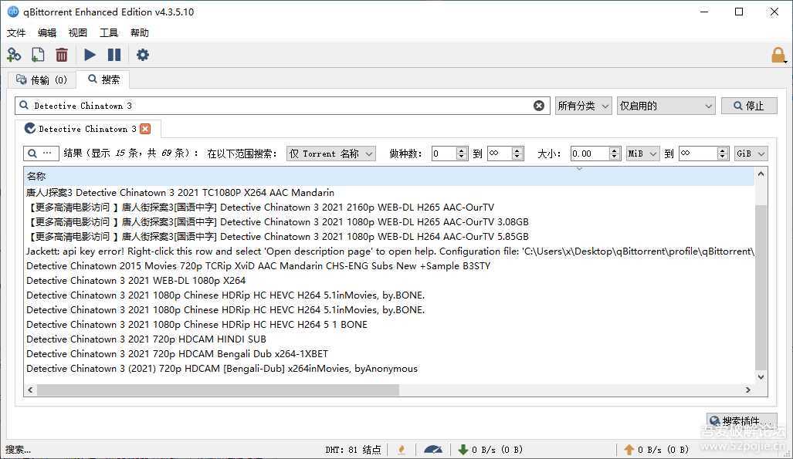Click the vertical scrollbar down arrow

pos(761,377)
